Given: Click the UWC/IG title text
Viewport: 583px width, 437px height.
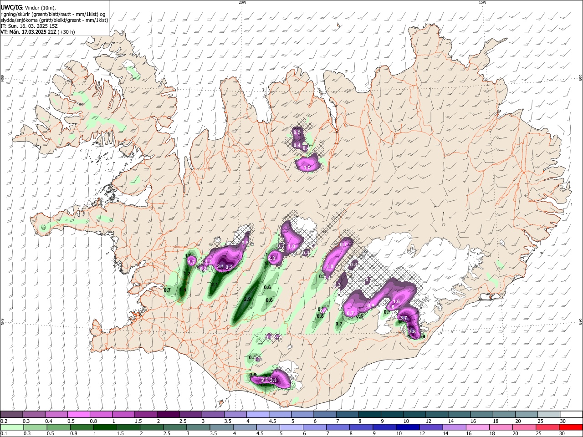Looking at the screenshot, I should tap(11, 7).
